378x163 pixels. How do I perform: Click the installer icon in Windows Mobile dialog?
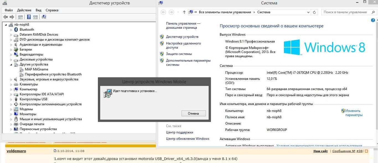pyautogui.click(x=108, y=93)
